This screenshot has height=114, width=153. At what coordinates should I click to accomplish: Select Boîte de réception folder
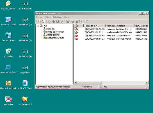(x=56, y=32)
